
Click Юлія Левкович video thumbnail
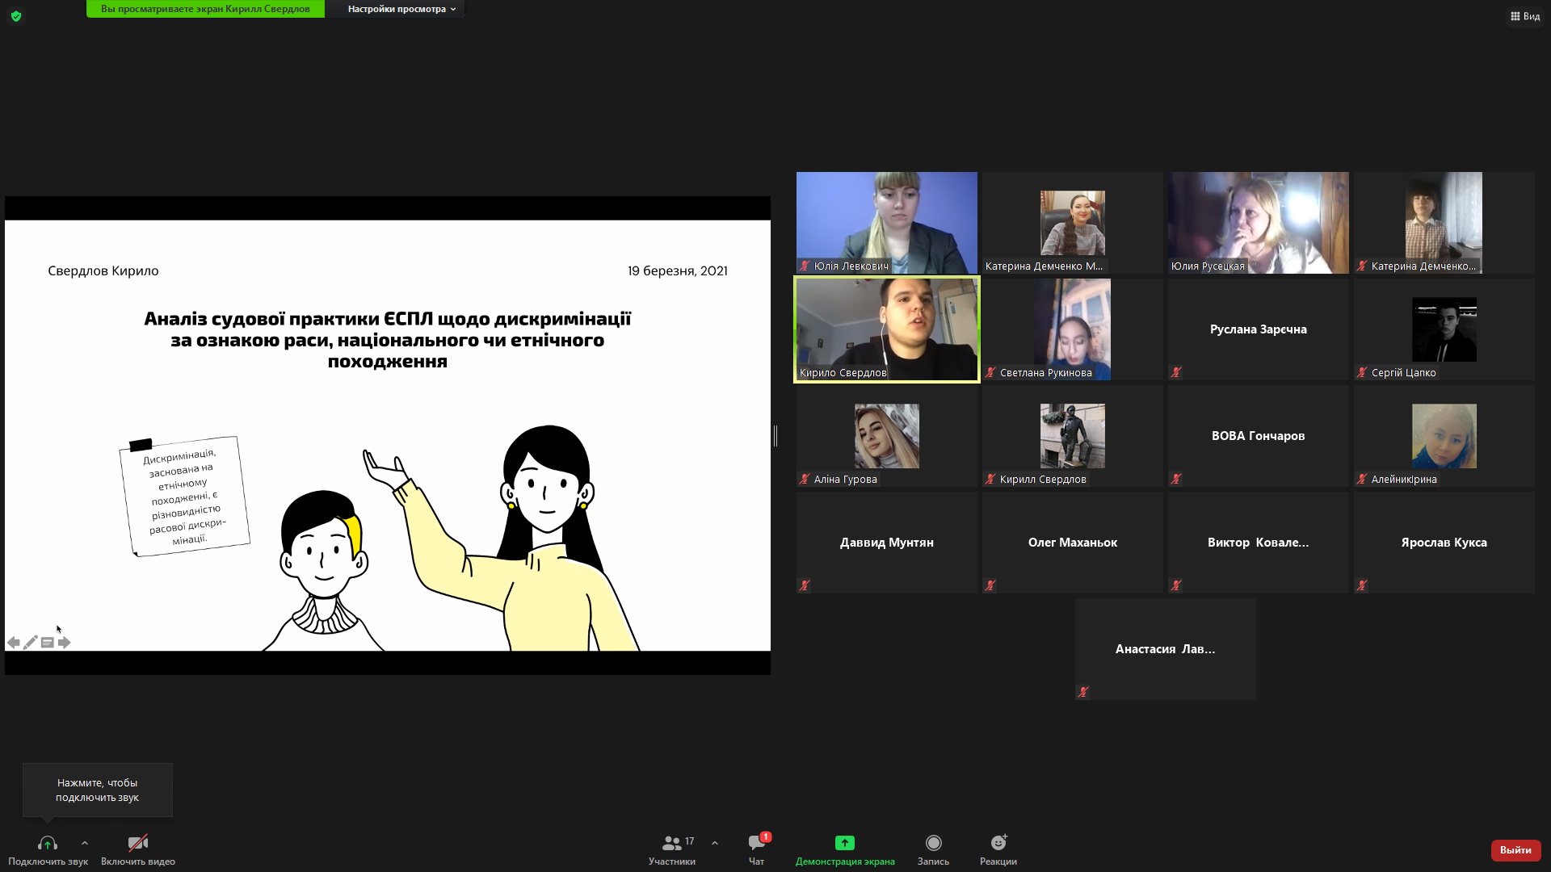[886, 222]
